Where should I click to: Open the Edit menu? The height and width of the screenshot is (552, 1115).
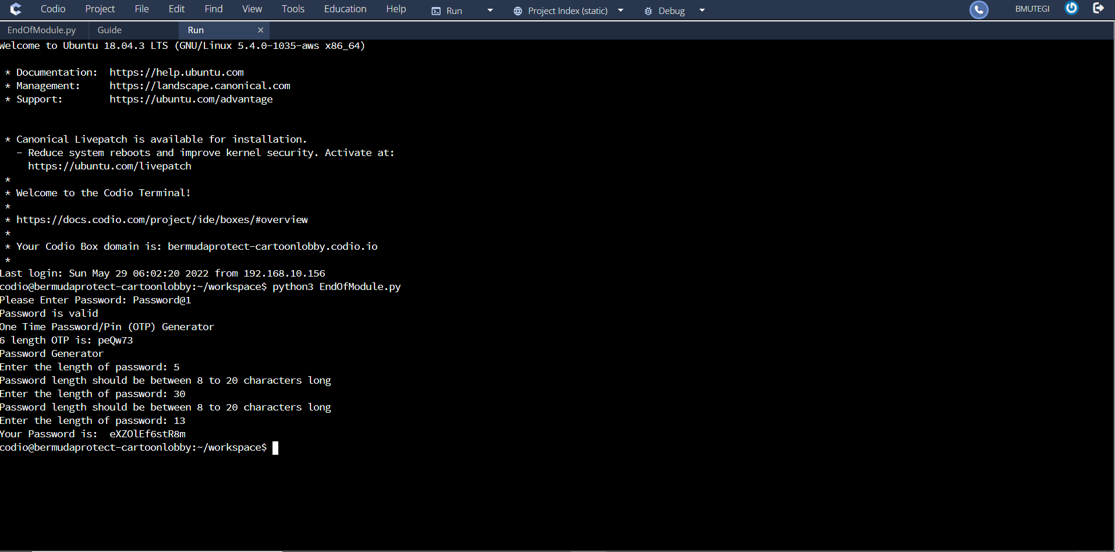[176, 9]
